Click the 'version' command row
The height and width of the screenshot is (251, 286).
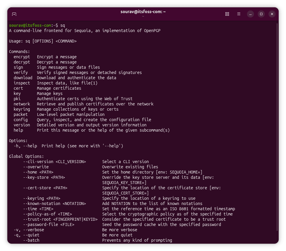(x=80, y=125)
